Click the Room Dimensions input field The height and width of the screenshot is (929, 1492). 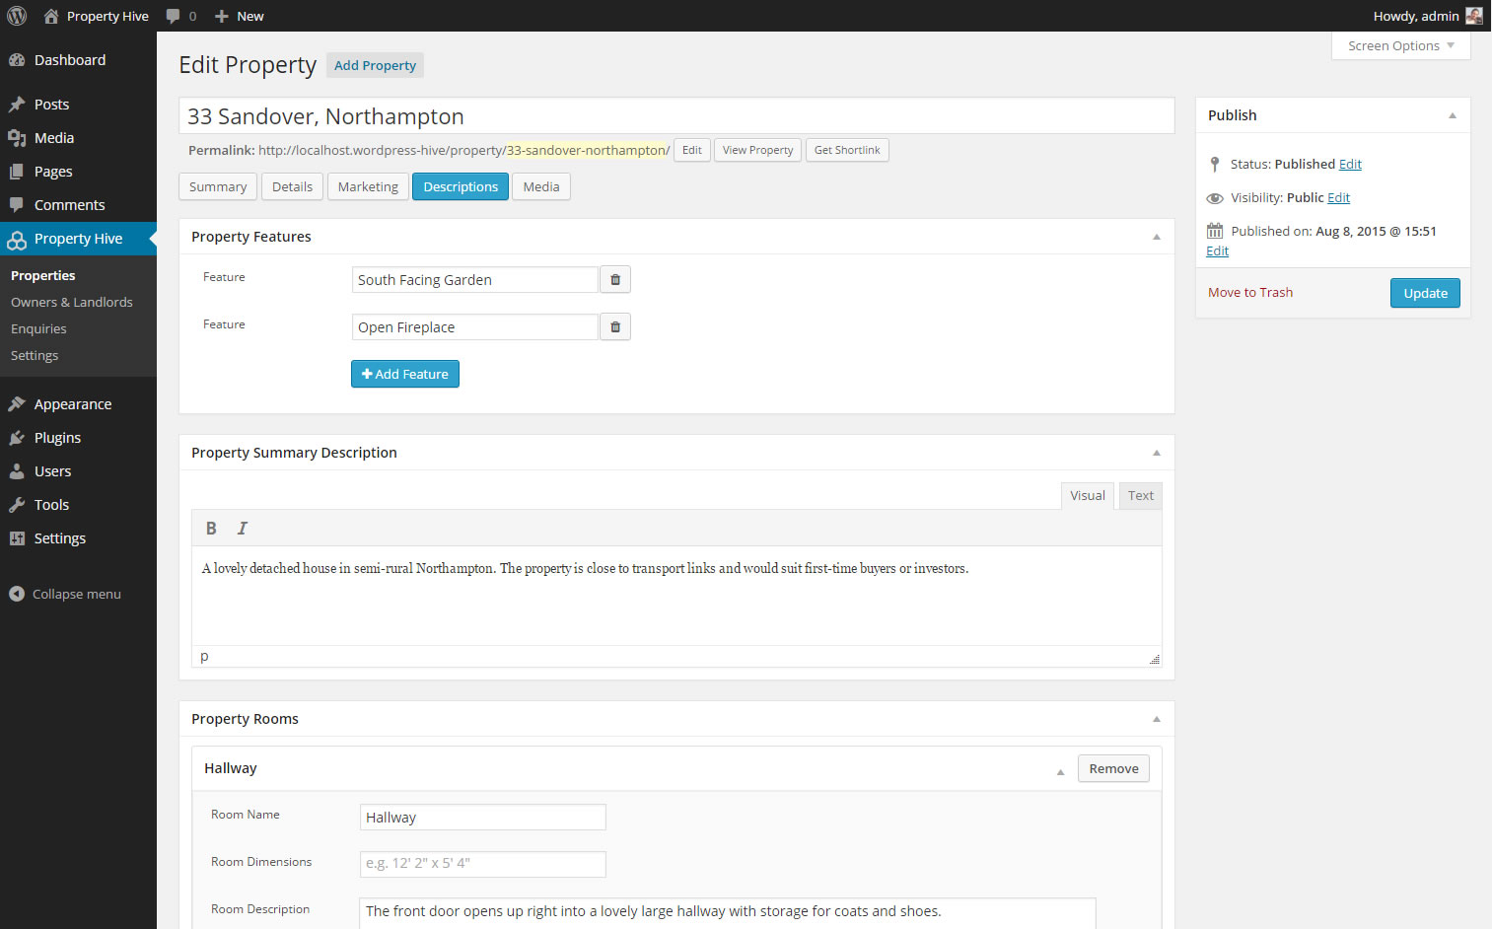[x=482, y=864]
